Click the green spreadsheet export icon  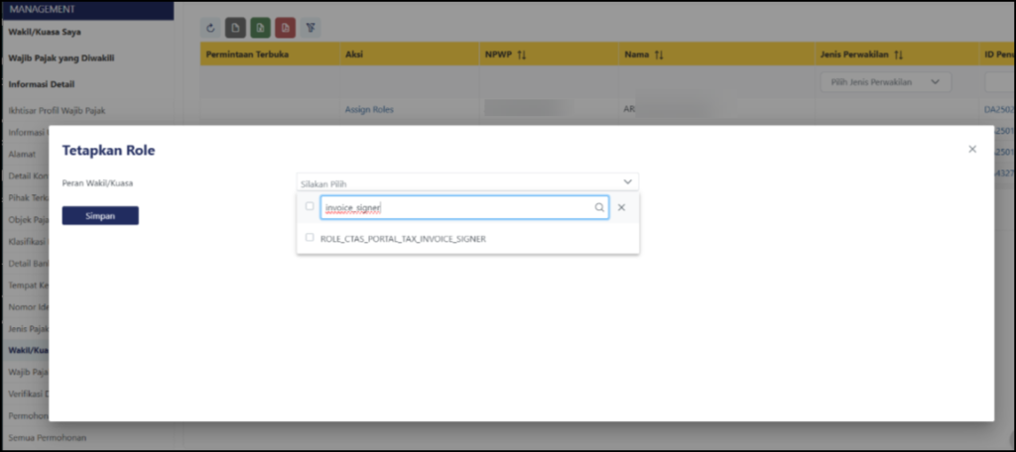click(x=260, y=30)
